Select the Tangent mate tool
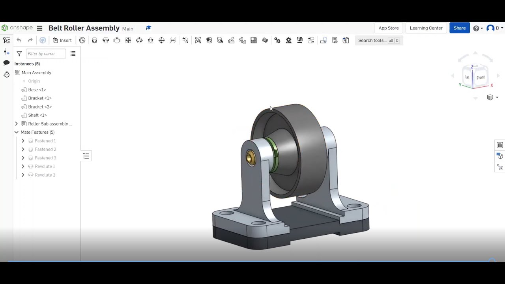The image size is (505, 284). point(185,40)
